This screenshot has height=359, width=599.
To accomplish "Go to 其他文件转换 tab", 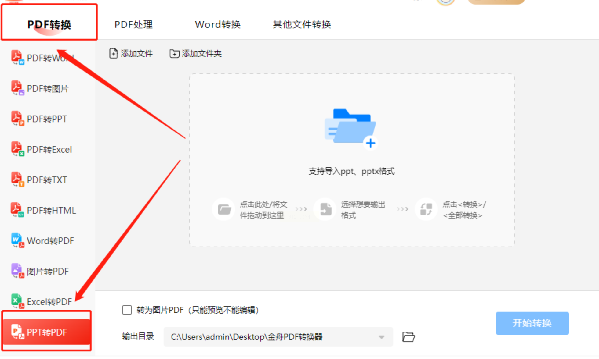I will pos(302,24).
